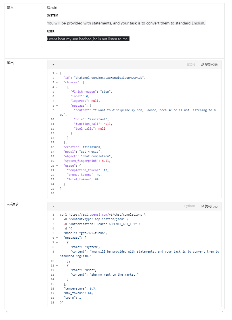Fold the "choices" array at line 3
This screenshot has width=232, height=320.
point(57,82)
